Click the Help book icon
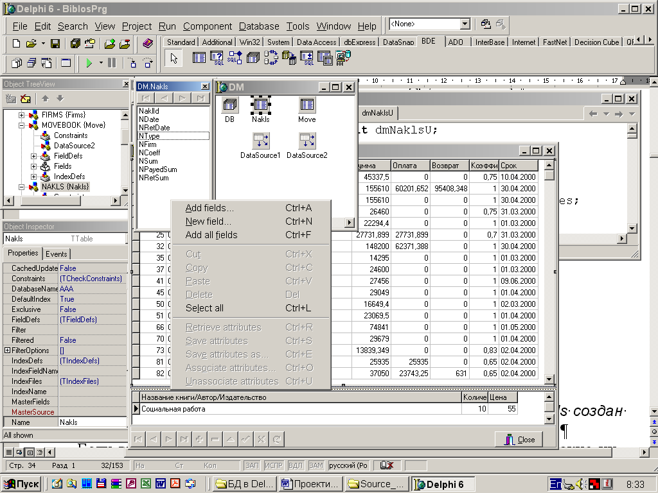This screenshot has width=658, height=493. coord(148,43)
